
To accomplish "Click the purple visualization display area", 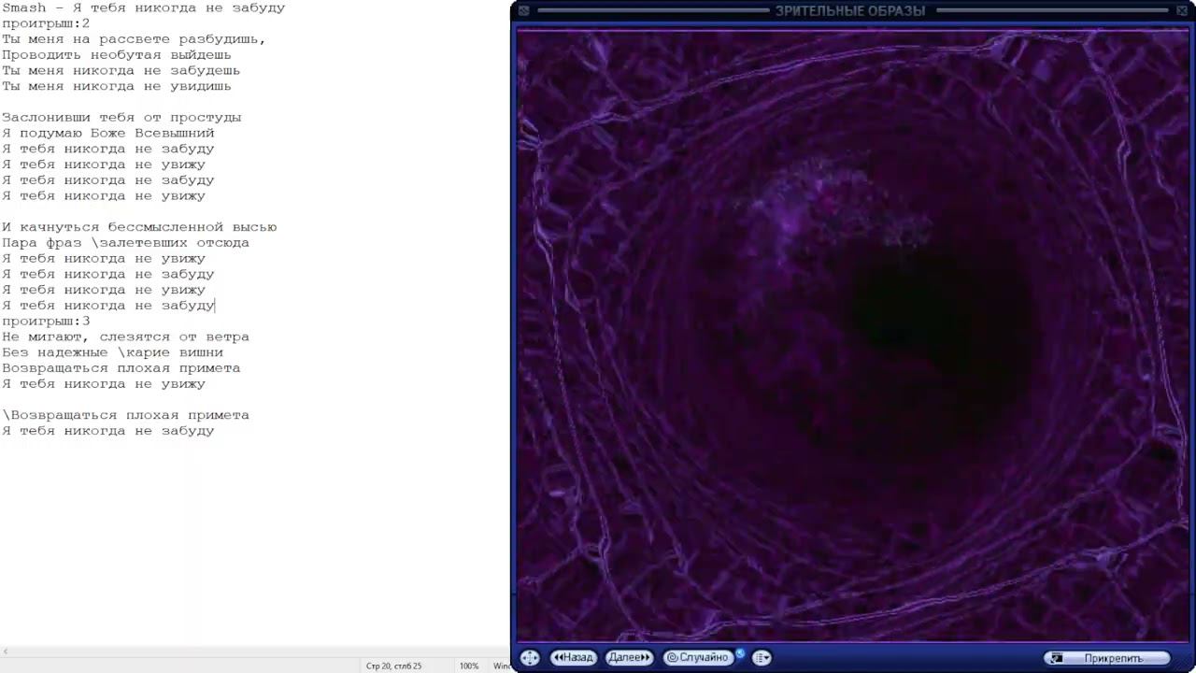I will (x=853, y=336).
